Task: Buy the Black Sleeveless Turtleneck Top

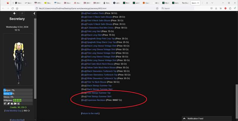Action: 84,71
